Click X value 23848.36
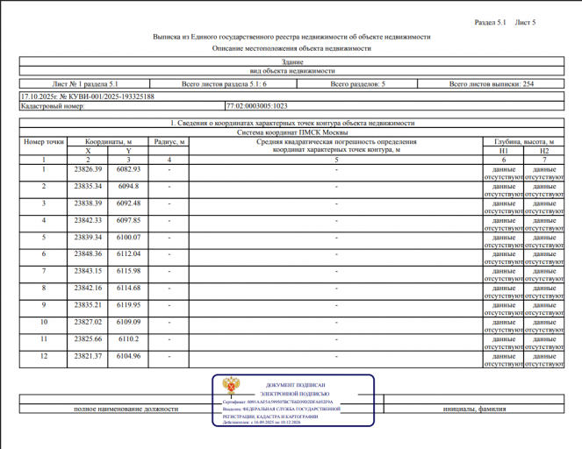 (x=88, y=254)
